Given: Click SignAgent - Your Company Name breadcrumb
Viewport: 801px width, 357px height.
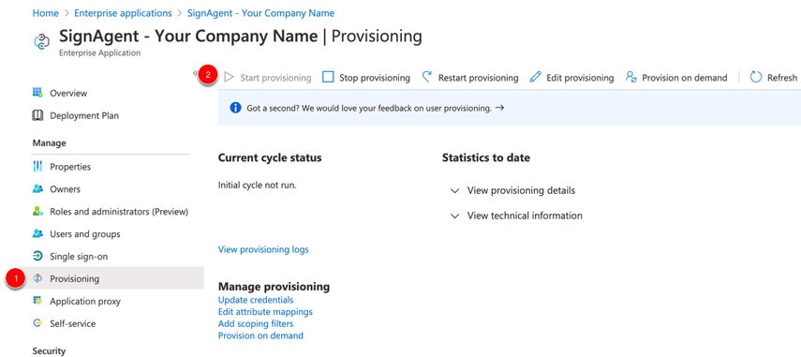Looking at the screenshot, I should pyautogui.click(x=261, y=13).
